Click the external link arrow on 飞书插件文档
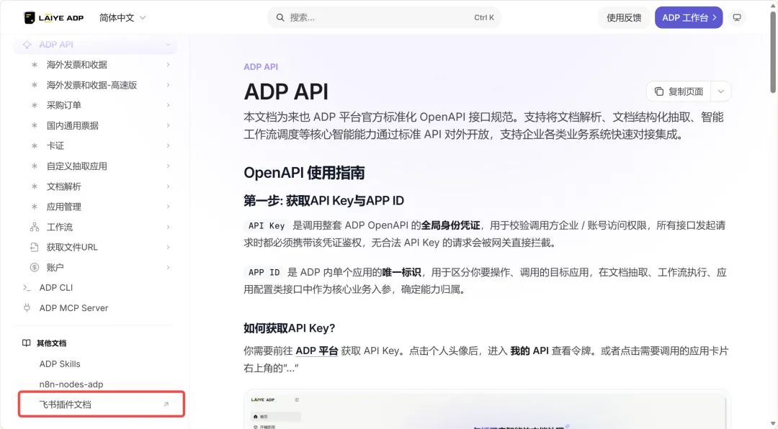 pyautogui.click(x=166, y=405)
